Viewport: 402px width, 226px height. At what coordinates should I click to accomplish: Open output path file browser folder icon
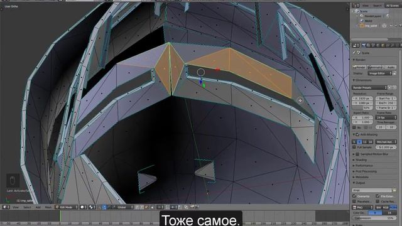pyautogui.click(x=394, y=190)
